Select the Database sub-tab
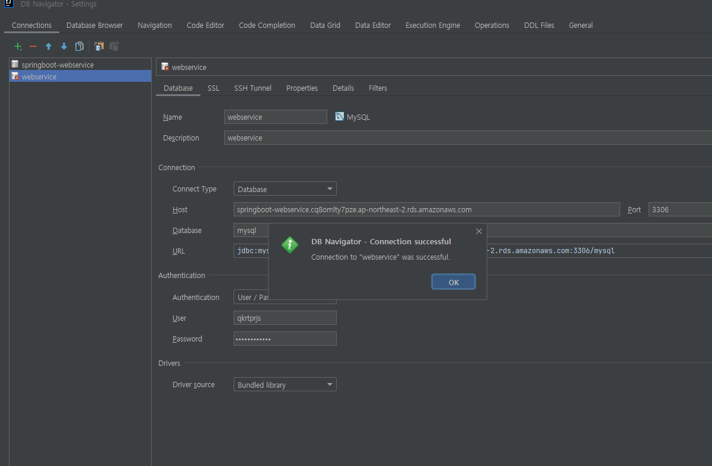The width and height of the screenshot is (712, 466). 178,88
